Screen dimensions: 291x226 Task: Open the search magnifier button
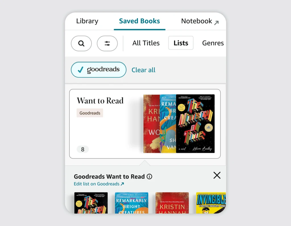(x=81, y=43)
